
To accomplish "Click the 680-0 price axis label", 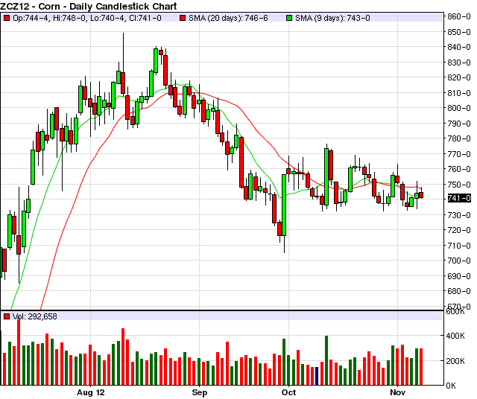I will [x=459, y=291].
